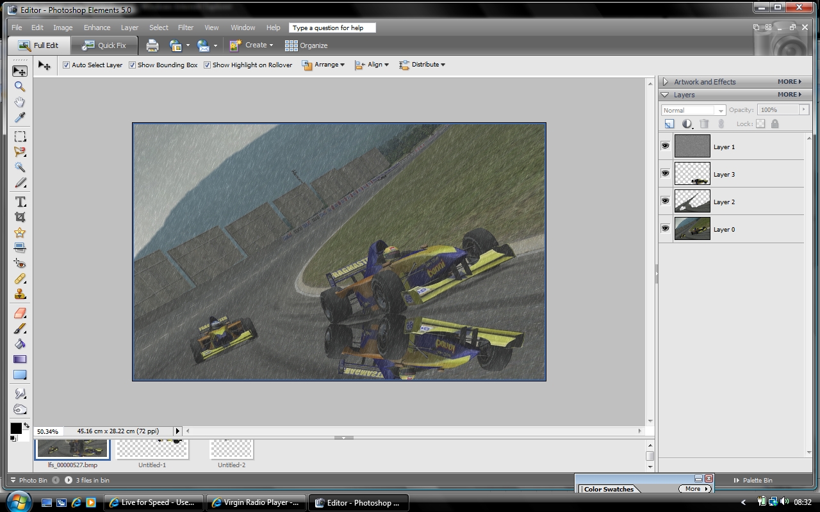Select the Straighten tool

tap(20, 248)
